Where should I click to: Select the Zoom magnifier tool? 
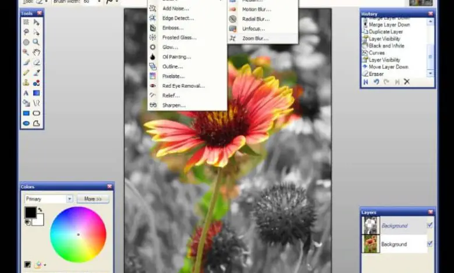pos(37,42)
